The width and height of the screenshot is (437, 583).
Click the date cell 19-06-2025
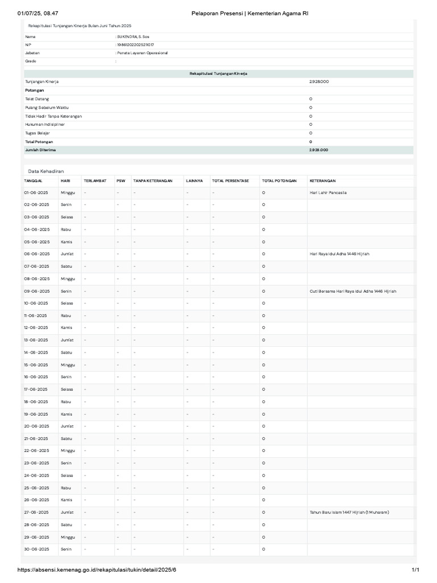pyautogui.click(x=36, y=414)
